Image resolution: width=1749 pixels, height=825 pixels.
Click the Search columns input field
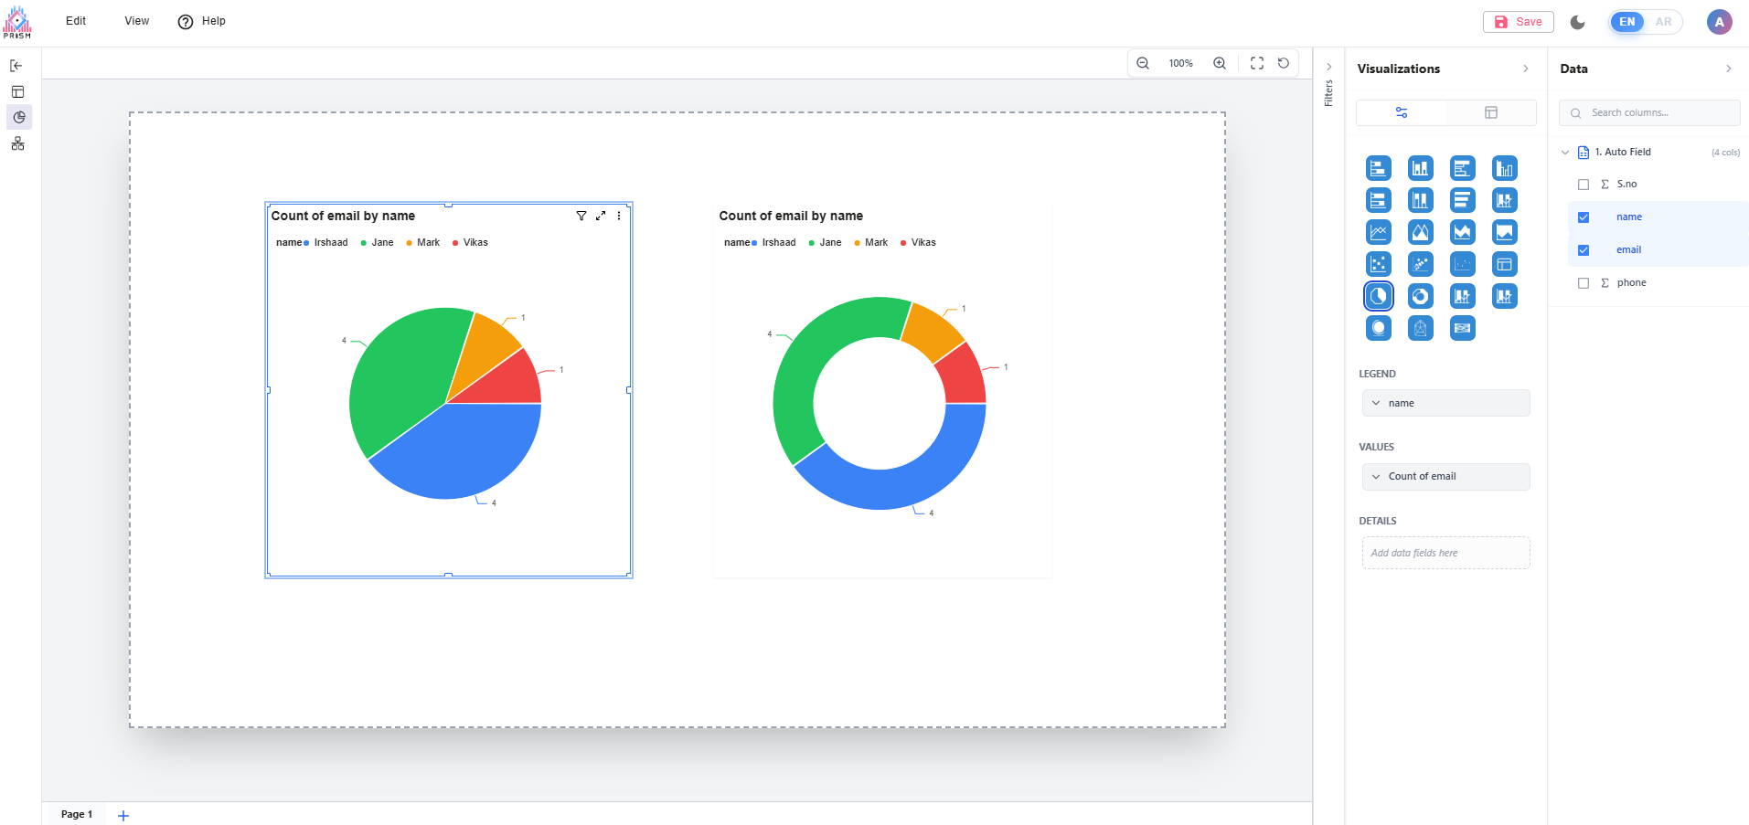pyautogui.click(x=1657, y=113)
